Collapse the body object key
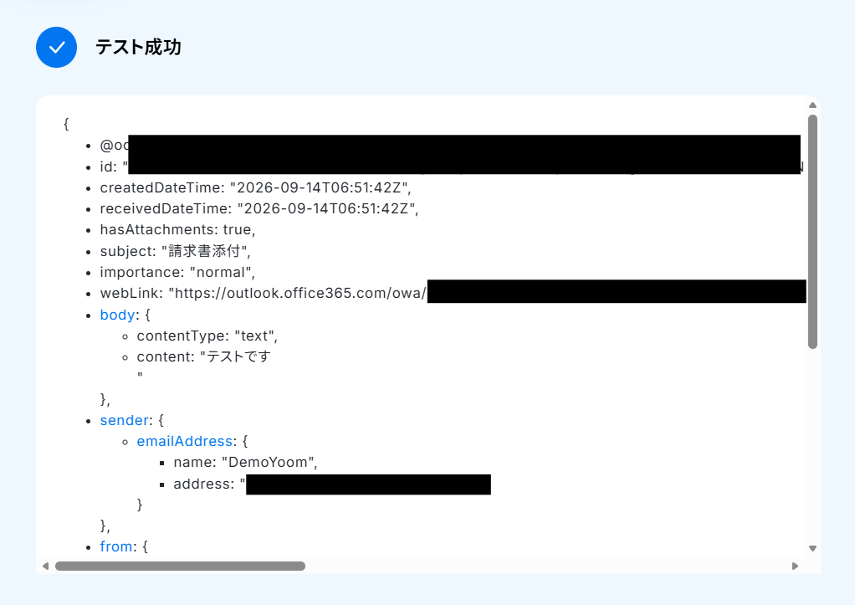This screenshot has width=855, height=605. (117, 315)
